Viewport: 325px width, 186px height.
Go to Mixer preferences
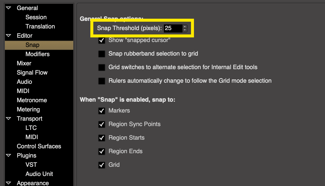24,63
